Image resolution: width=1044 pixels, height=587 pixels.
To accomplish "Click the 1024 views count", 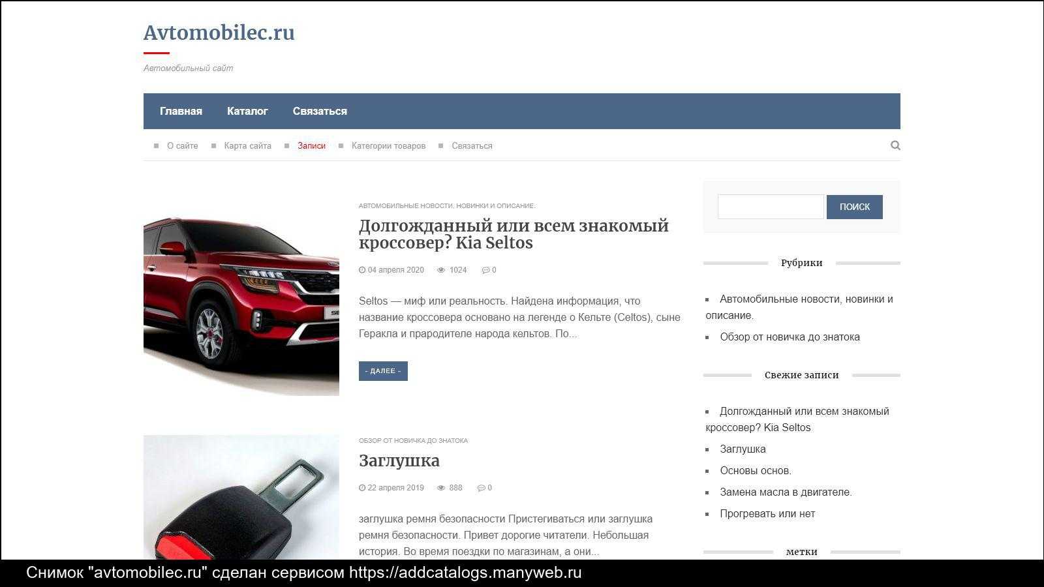I will [x=458, y=270].
